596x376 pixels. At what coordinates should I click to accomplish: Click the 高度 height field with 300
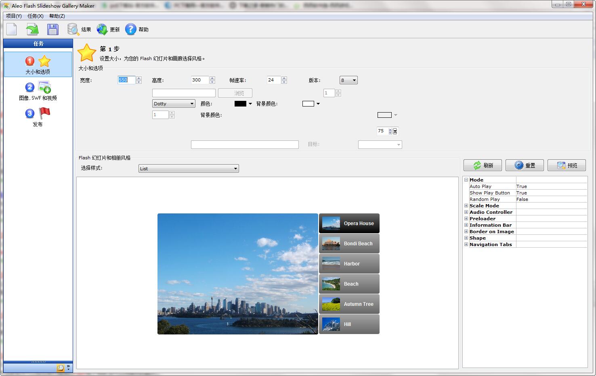click(200, 80)
